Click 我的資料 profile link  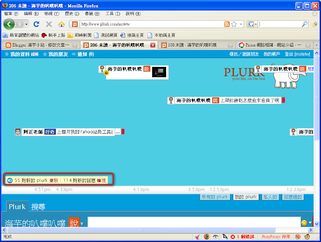coord(20,54)
